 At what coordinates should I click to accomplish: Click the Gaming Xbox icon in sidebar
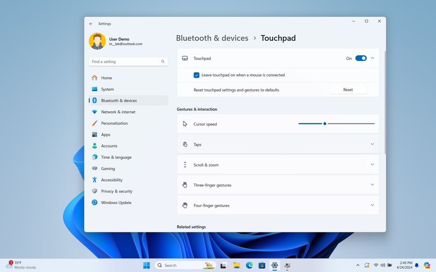click(94, 168)
